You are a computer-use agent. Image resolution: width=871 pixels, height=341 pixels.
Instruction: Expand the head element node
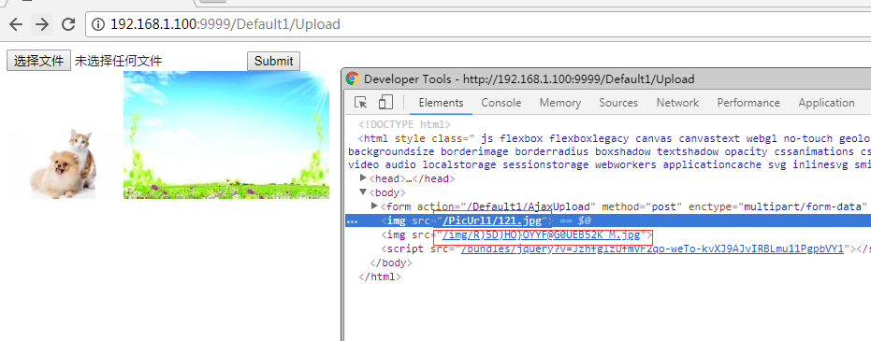tap(363, 178)
